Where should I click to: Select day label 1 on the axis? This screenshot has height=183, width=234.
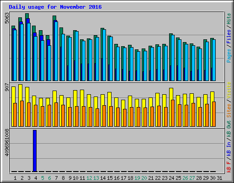[x=15, y=178]
